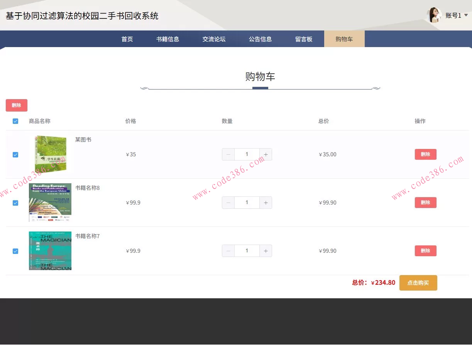Decrease quantity of 某图书
Image resolution: width=472 pixels, height=355 pixels.
click(228, 154)
